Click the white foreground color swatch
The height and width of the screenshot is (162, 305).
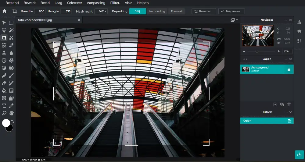pyautogui.click(x=6, y=123)
